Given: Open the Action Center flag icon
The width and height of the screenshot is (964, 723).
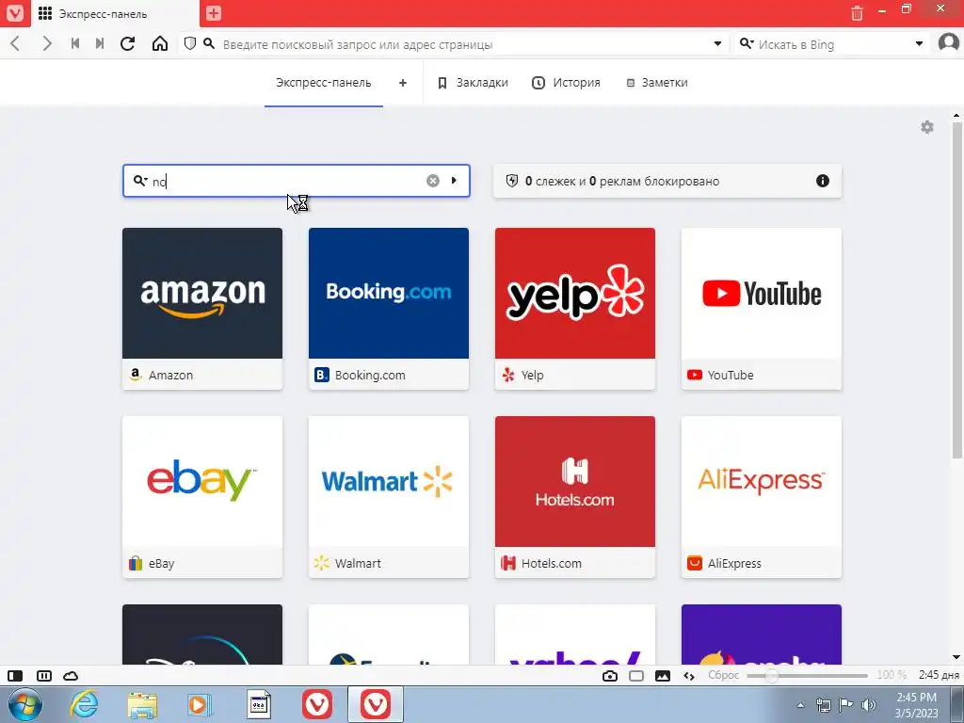Looking at the screenshot, I should pos(846,704).
